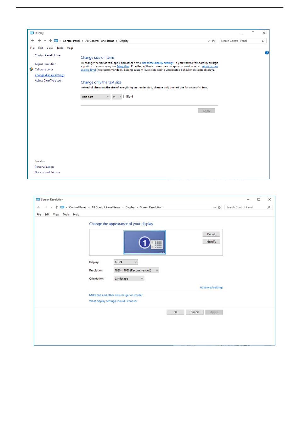Click Up arrow in Display window
Image resolution: width=299 pixels, height=443 pixels.
[50, 41]
